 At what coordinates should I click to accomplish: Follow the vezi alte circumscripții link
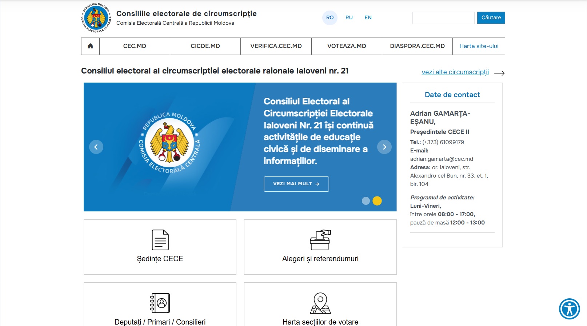coord(455,72)
